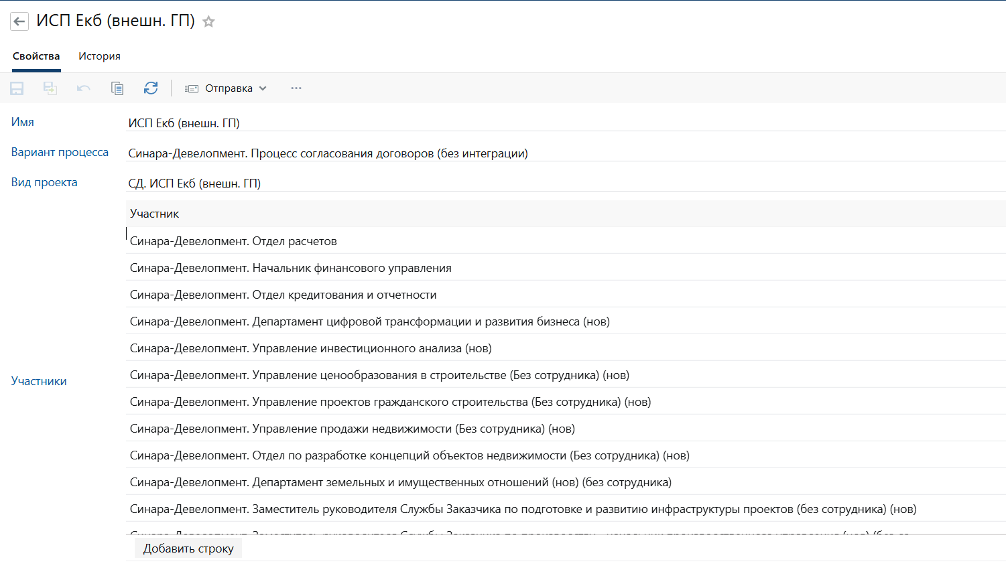The width and height of the screenshot is (1006, 584).
Task: Select the Начальник финансового управления row
Action: 290,268
